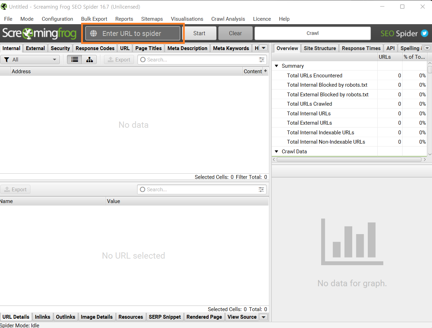Image resolution: width=432 pixels, height=328 pixels.
Task: Click the overview vertical scrollbar
Action: (x=430, y=70)
